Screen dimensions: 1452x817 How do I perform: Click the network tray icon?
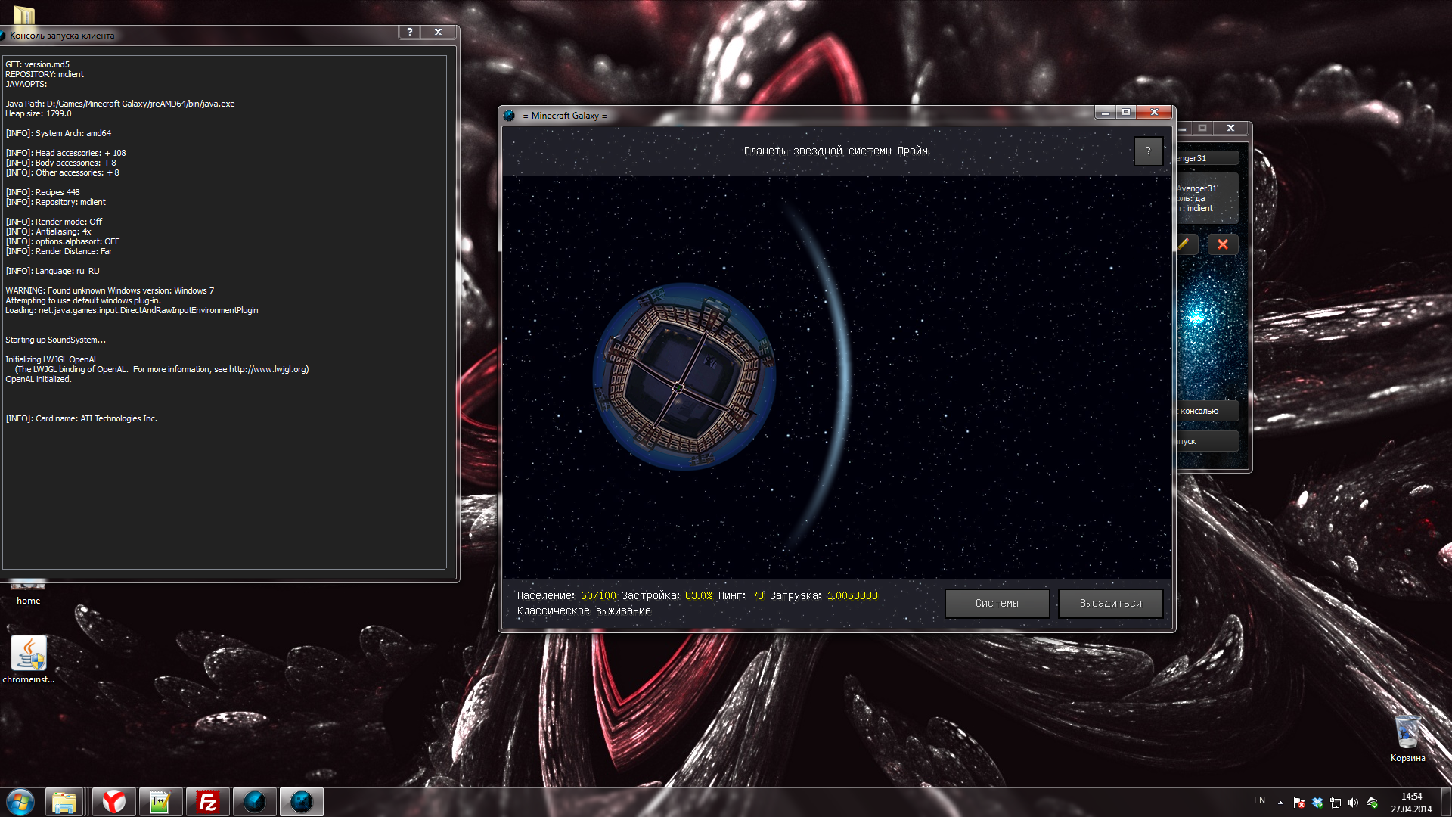[1336, 803]
